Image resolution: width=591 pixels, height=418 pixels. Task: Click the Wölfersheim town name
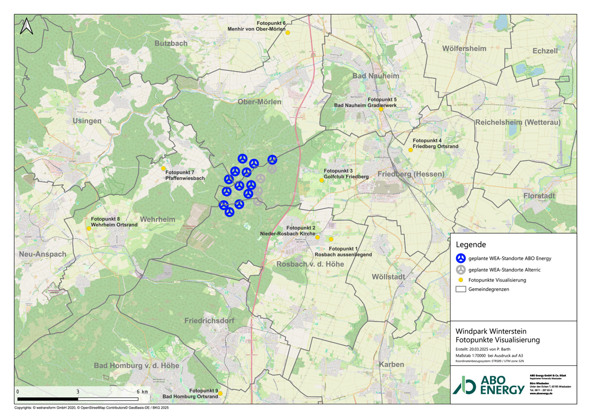(x=464, y=48)
